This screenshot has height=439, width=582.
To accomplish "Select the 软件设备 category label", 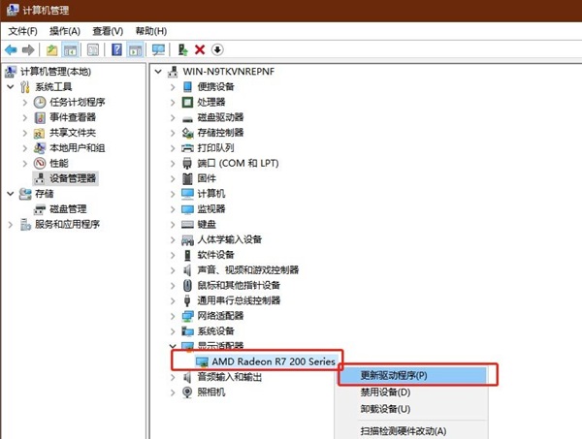I will 215,255.
